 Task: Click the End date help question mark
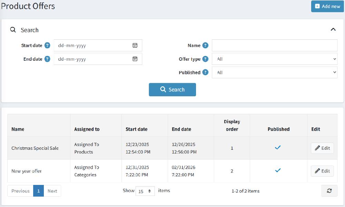point(47,59)
